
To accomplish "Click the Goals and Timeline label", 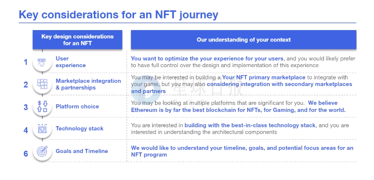I will click(x=82, y=151).
